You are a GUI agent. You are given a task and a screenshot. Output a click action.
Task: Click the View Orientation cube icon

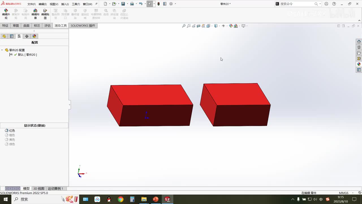click(208, 26)
